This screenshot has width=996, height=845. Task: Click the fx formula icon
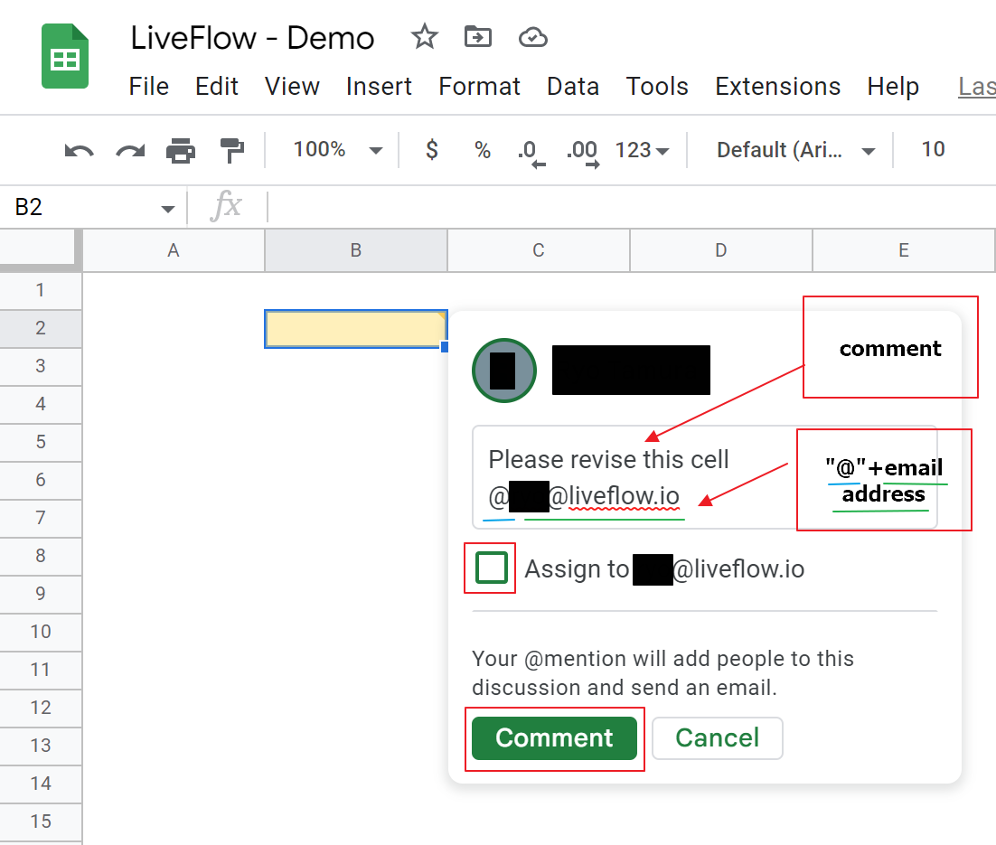tap(226, 206)
